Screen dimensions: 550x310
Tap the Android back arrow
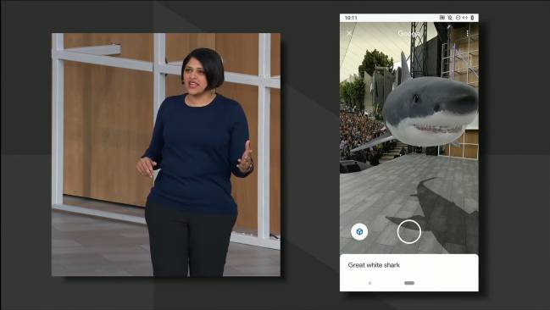pyautogui.click(x=369, y=283)
